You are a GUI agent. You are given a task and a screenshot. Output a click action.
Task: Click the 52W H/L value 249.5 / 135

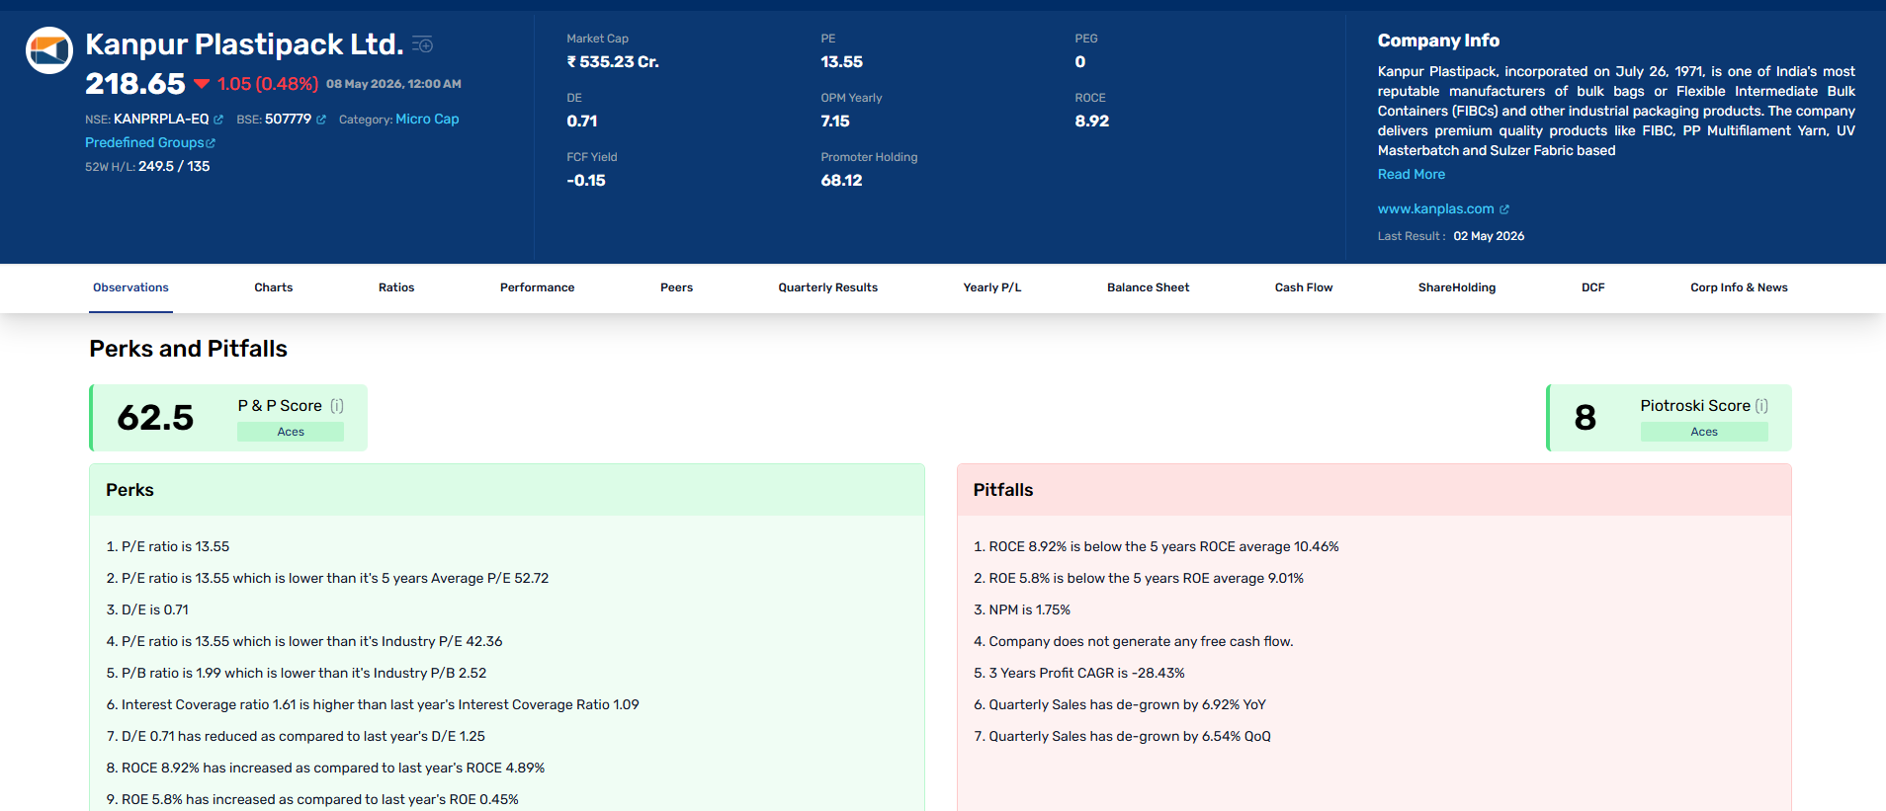click(174, 166)
